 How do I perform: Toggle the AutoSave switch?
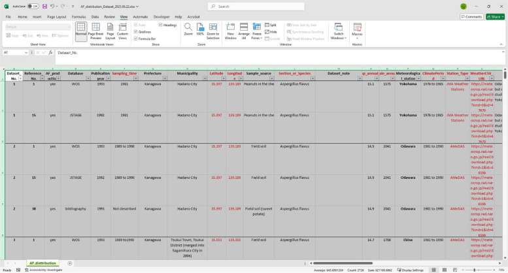(x=33, y=6)
